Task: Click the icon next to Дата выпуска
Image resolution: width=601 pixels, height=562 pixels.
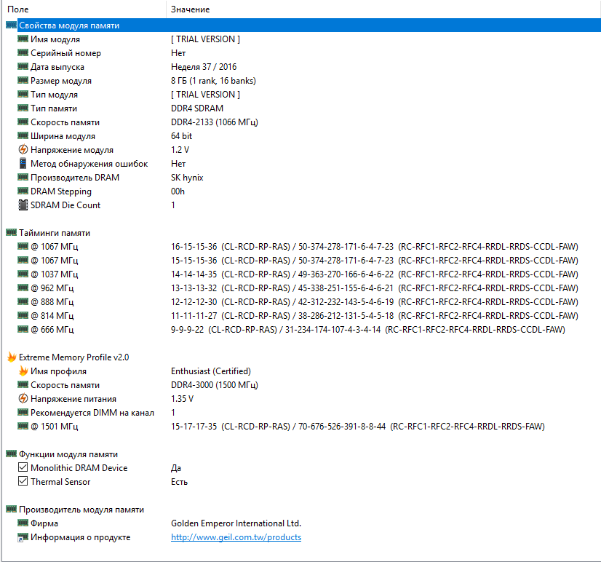Action: (x=23, y=66)
